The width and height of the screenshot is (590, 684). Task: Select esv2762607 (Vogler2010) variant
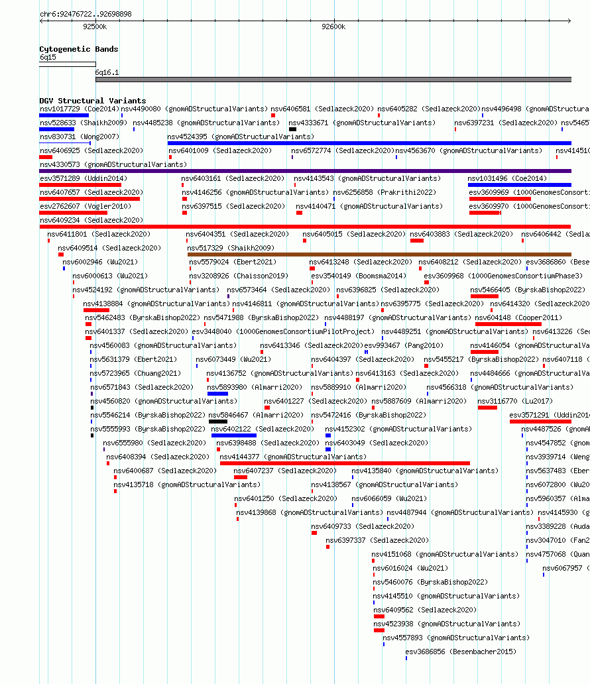coord(85,206)
